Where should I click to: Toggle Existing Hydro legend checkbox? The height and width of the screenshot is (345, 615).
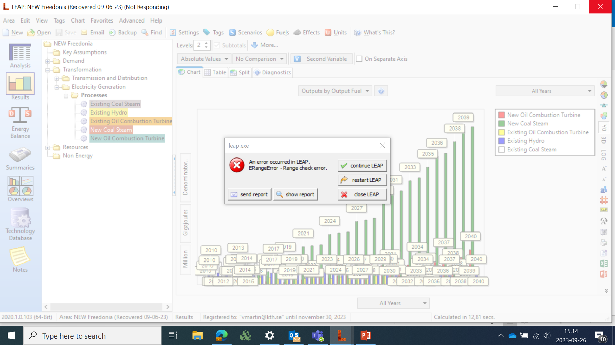pyautogui.click(x=502, y=141)
